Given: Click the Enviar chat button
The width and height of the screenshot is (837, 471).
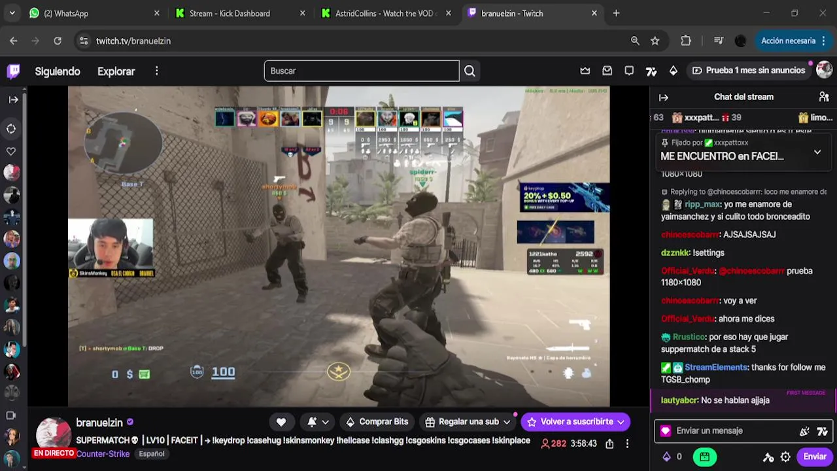Looking at the screenshot, I should pyautogui.click(x=815, y=457).
